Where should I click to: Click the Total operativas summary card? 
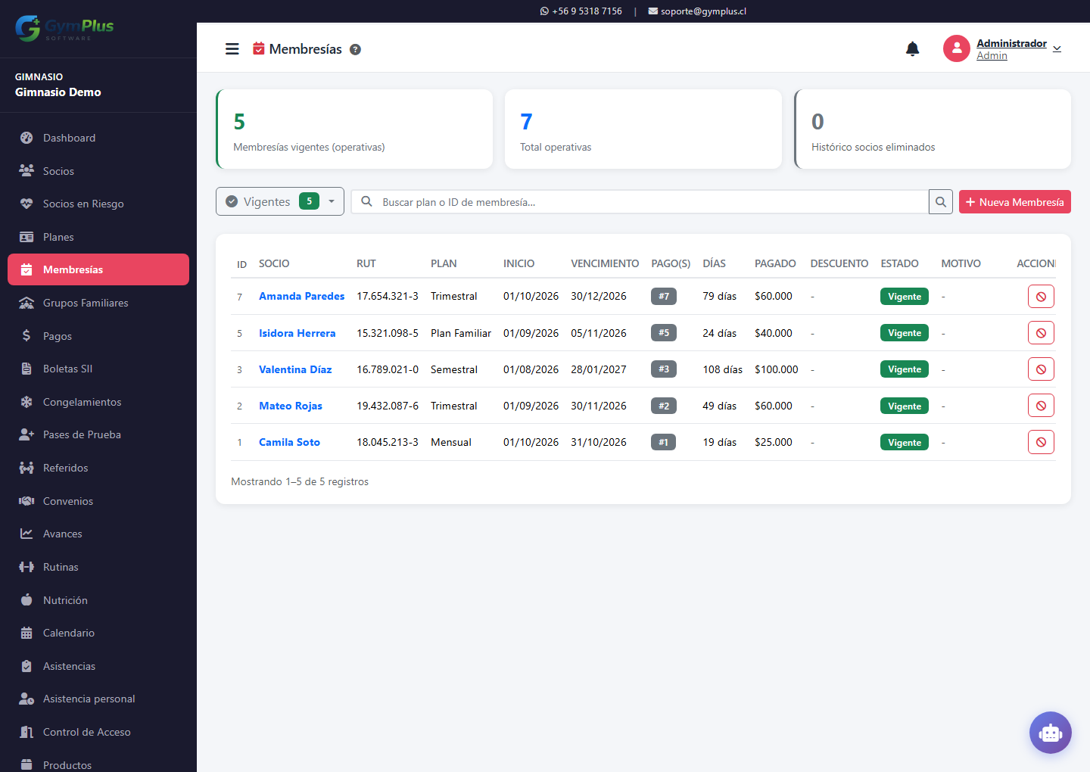point(643,129)
